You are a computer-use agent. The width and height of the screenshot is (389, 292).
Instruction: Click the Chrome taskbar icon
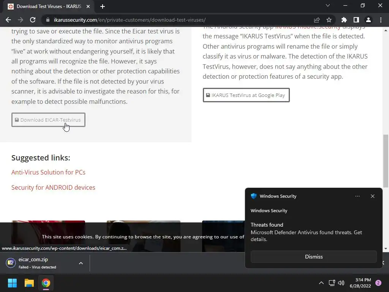coord(46,283)
